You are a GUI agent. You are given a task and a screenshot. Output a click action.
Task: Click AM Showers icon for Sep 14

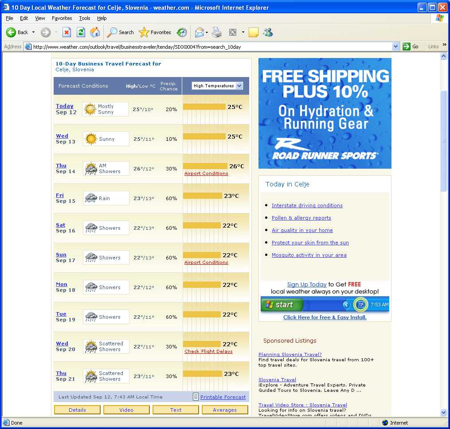coord(91,169)
